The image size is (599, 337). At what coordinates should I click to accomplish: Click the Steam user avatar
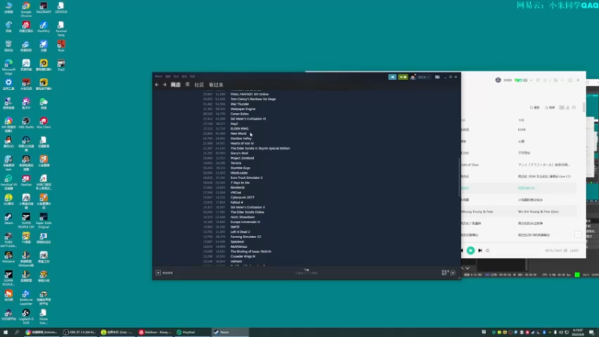coord(413,77)
